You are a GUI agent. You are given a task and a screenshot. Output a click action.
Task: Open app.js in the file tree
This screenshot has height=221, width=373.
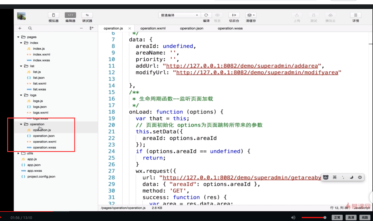coord(32,159)
